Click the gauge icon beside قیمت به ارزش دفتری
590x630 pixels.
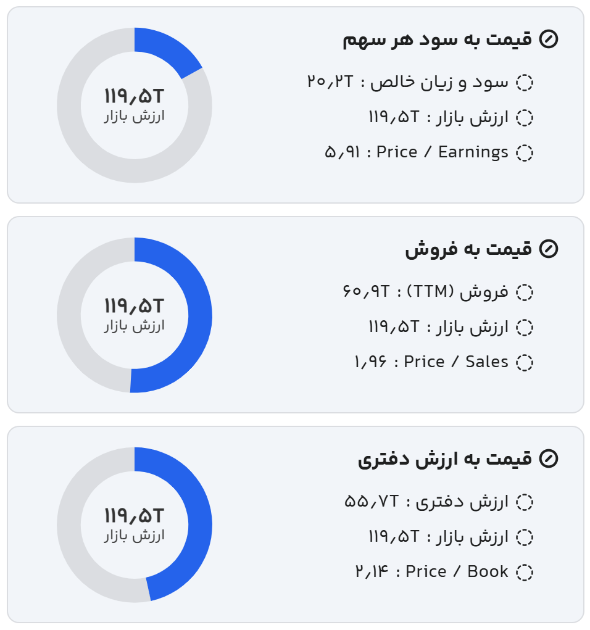(x=548, y=459)
